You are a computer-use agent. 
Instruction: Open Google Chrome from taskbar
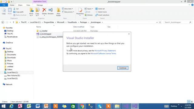tap(82, 106)
